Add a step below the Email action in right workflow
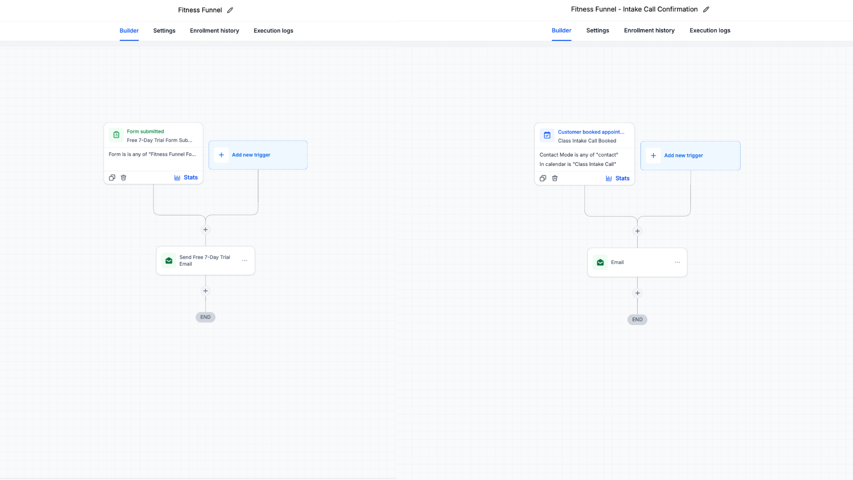 pyautogui.click(x=638, y=293)
